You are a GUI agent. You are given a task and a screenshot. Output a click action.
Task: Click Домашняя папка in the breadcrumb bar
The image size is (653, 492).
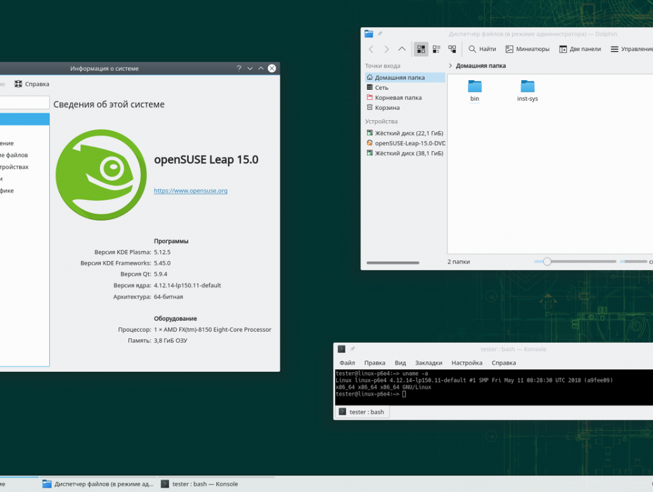(480, 66)
